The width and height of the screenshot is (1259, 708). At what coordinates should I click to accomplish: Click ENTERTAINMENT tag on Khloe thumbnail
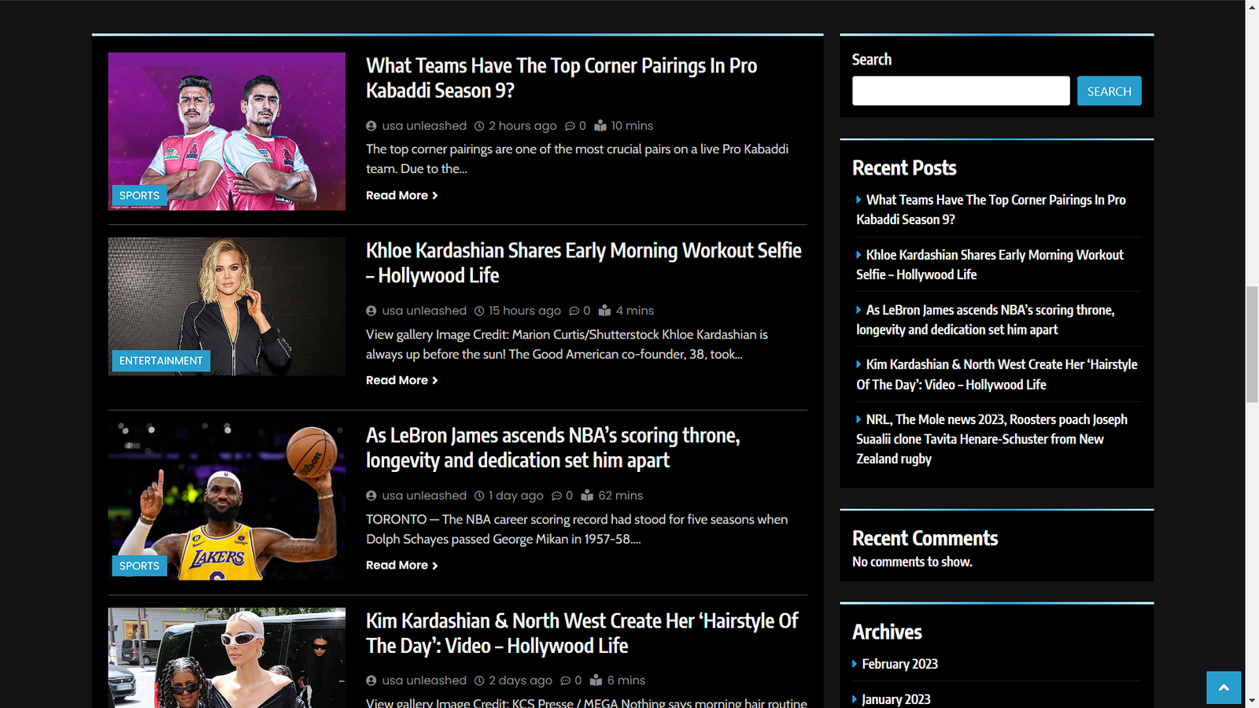pyautogui.click(x=161, y=361)
